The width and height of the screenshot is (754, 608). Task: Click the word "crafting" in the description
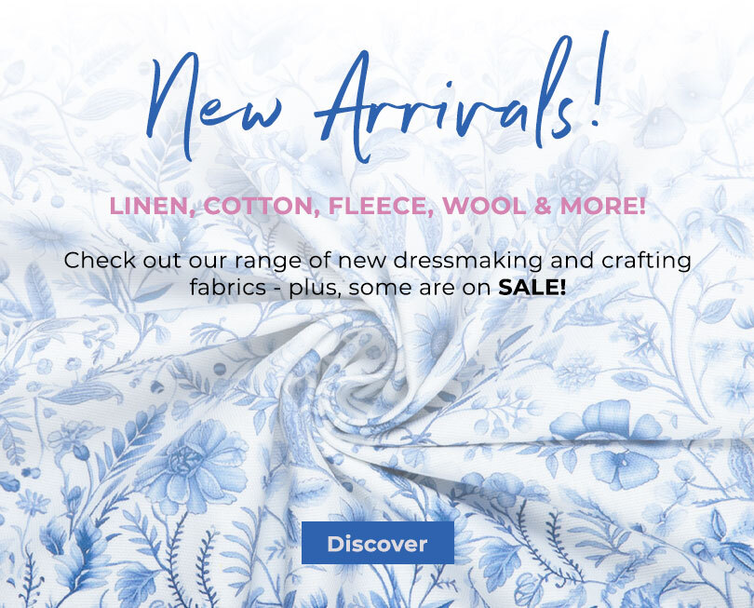pyautogui.click(x=646, y=261)
